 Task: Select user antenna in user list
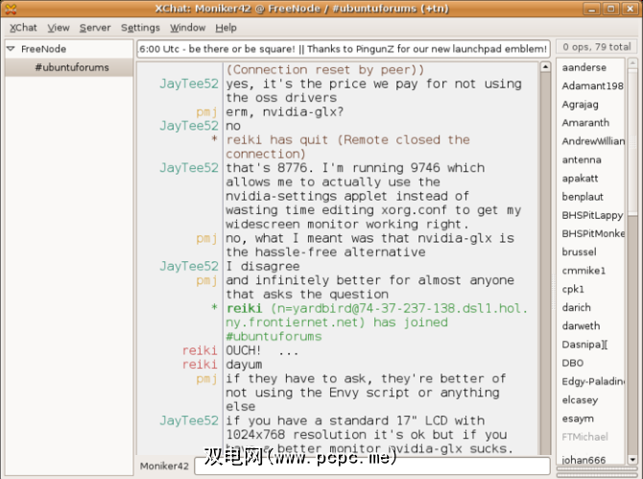pos(582,159)
